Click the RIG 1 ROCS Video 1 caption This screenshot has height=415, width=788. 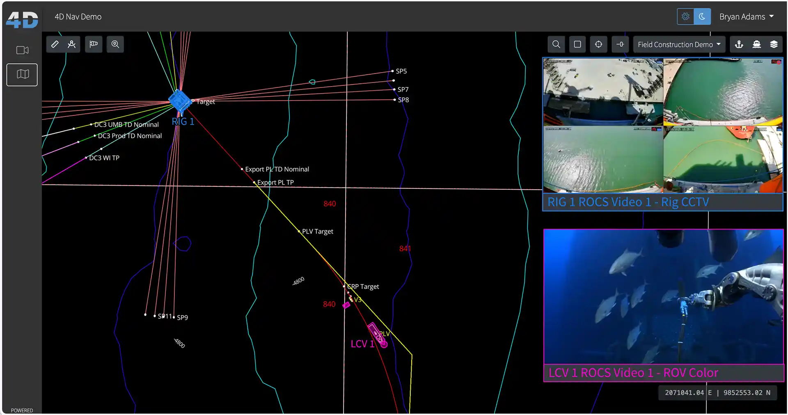pos(628,202)
